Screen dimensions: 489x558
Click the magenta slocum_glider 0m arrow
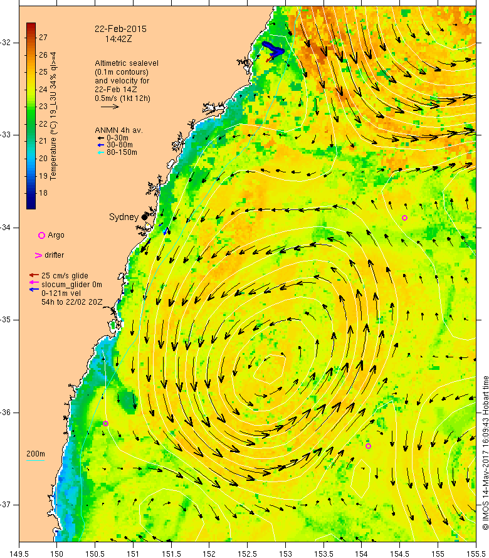point(34,283)
